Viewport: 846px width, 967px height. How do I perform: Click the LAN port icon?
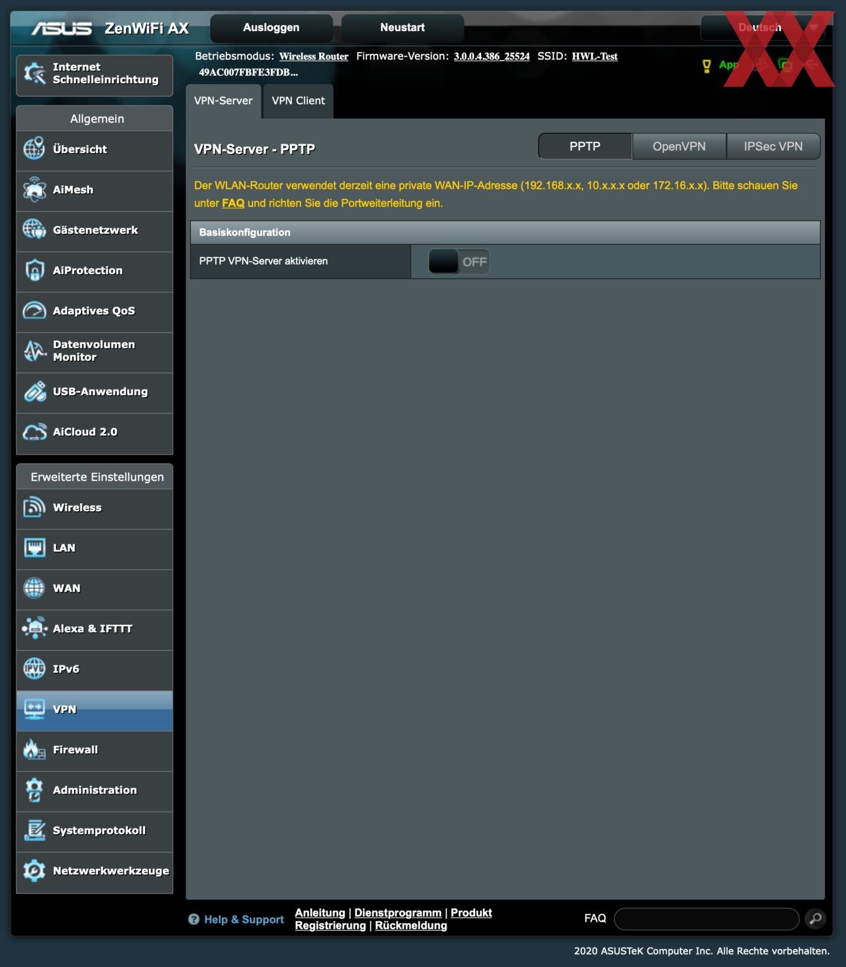click(34, 548)
